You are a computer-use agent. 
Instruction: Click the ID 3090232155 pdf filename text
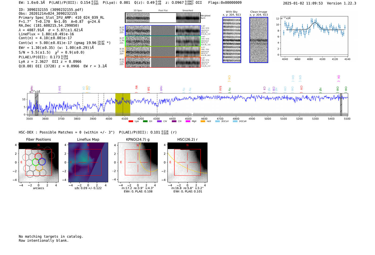[x=51, y=10]
